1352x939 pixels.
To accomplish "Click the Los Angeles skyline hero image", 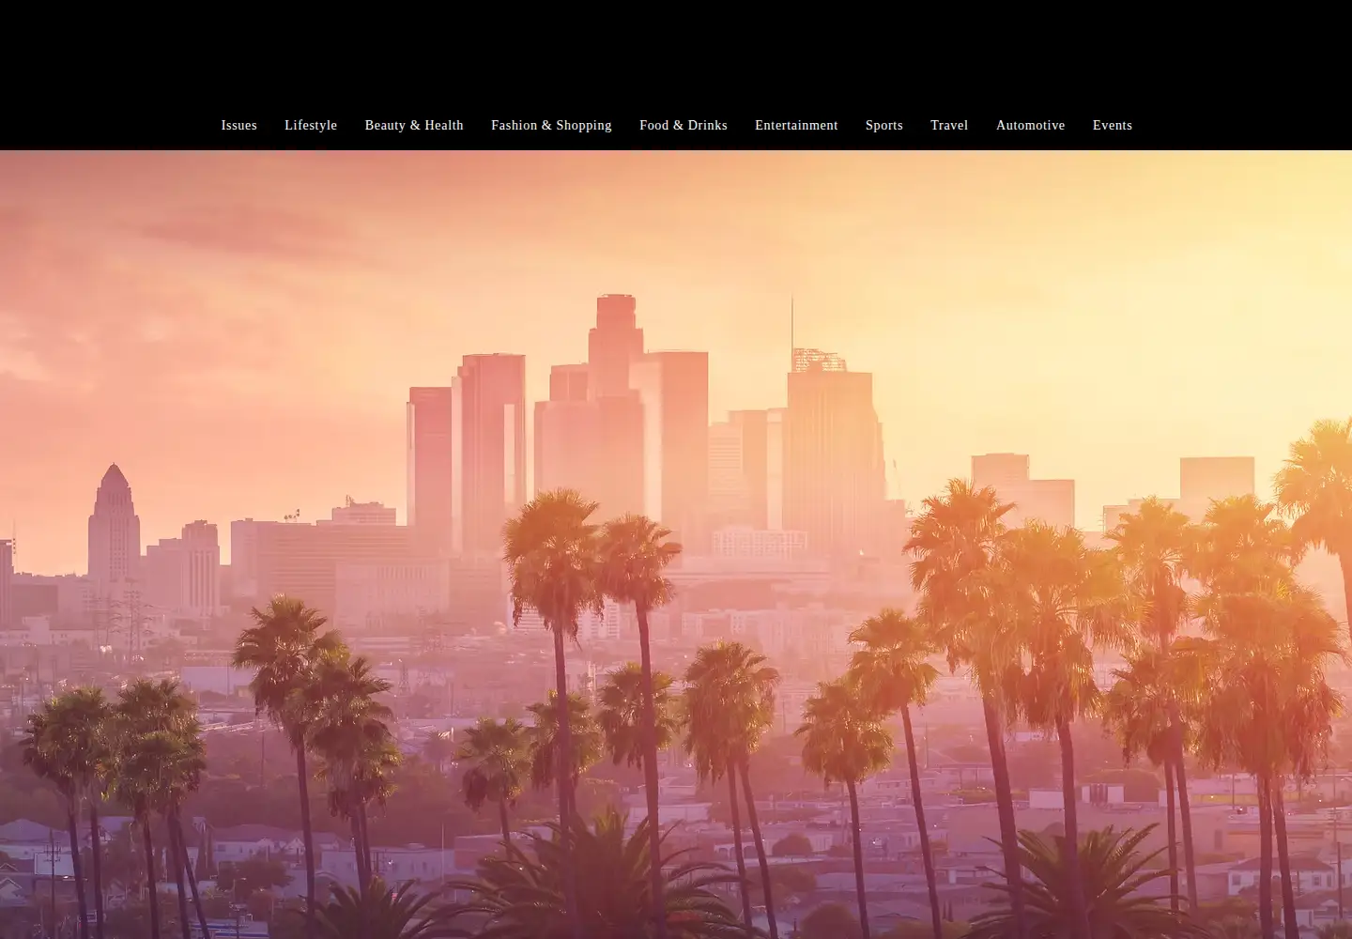I will click(676, 545).
